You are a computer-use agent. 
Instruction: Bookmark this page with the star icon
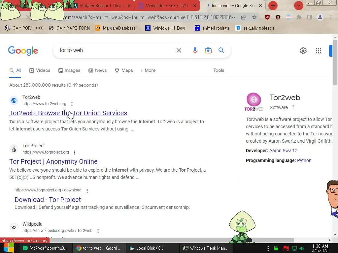coord(254,17)
